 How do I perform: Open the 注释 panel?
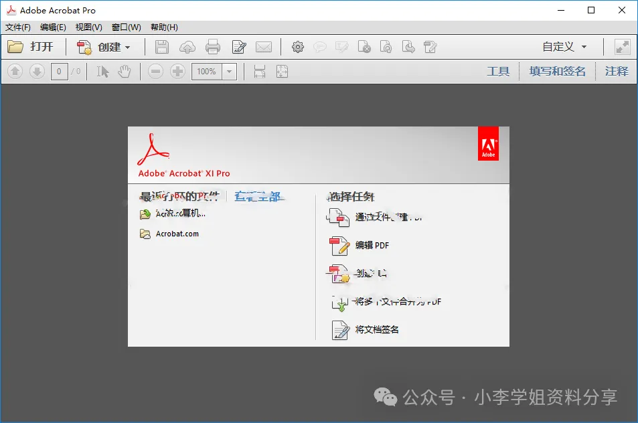pyautogui.click(x=617, y=71)
